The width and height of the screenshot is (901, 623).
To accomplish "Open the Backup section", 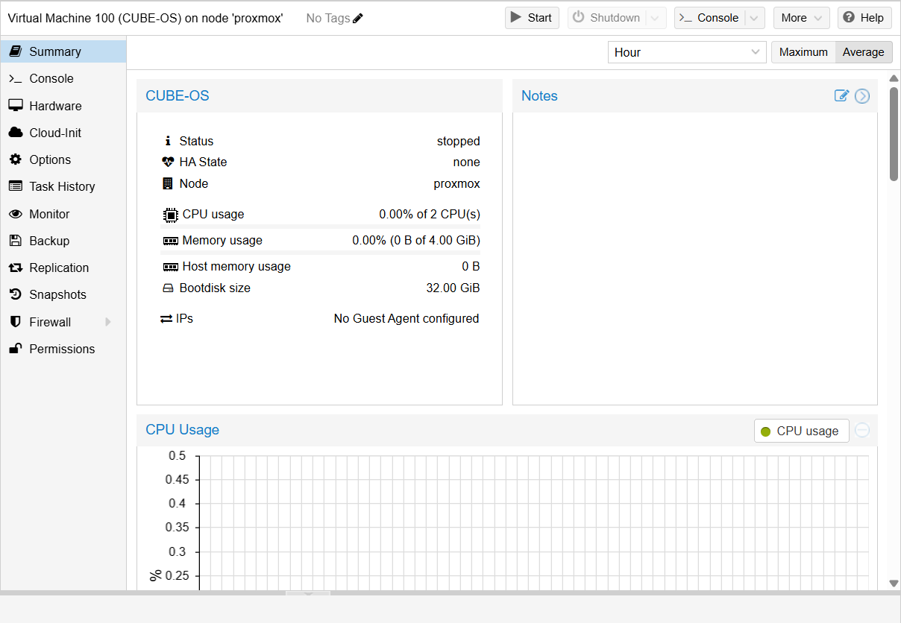I will click(49, 241).
